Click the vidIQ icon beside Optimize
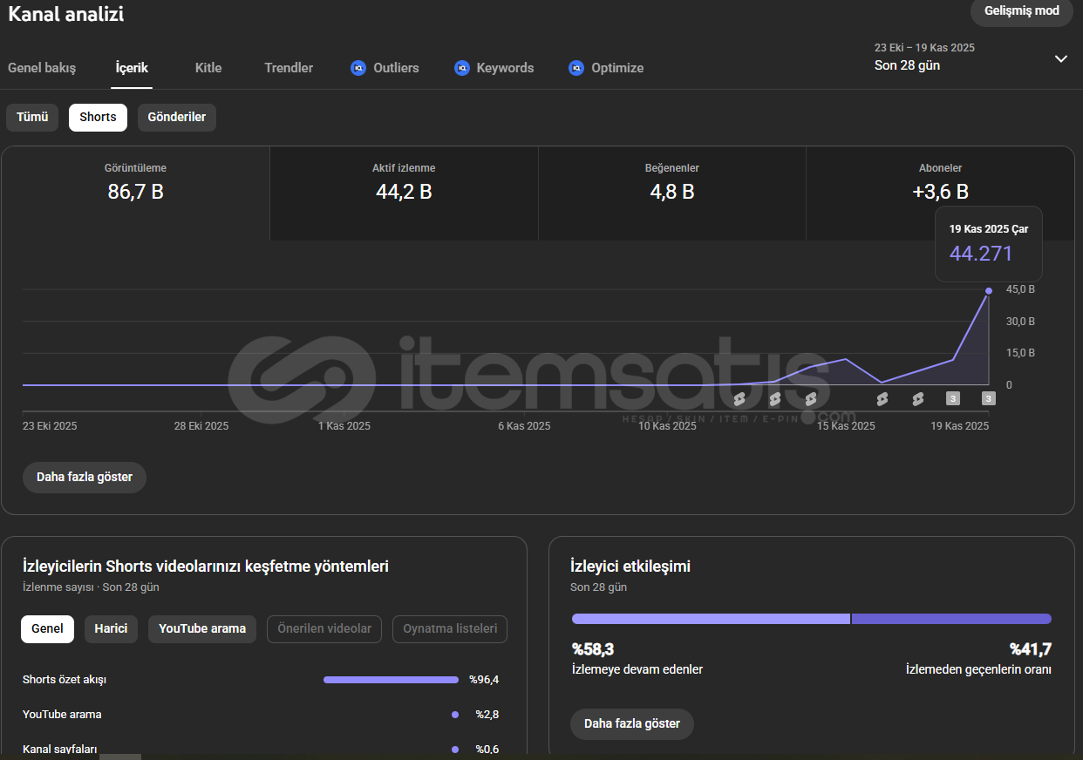The width and height of the screenshot is (1083, 760). tap(576, 68)
